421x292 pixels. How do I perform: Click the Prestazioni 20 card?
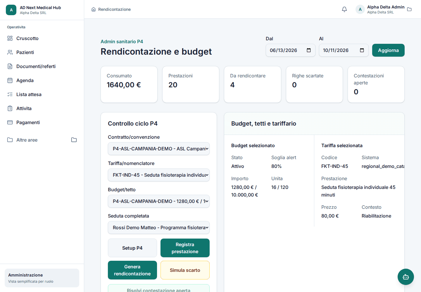click(x=191, y=84)
